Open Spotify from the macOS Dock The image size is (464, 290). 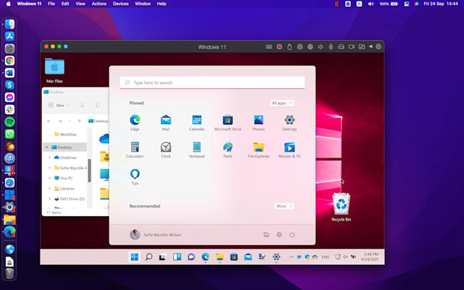coord(10,121)
